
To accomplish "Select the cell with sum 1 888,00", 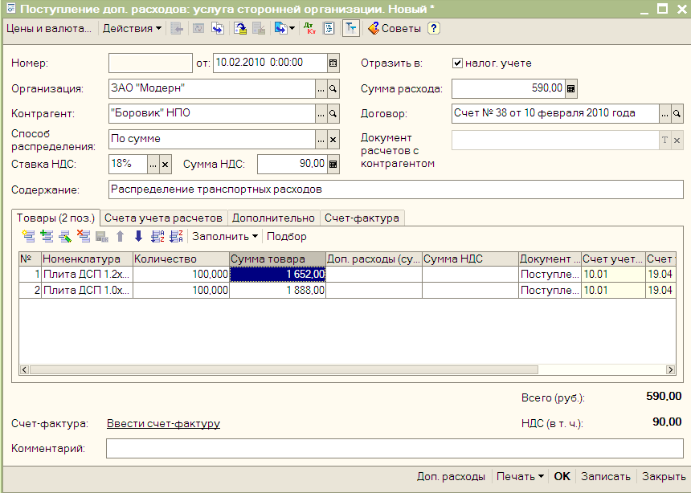I will pyautogui.click(x=278, y=291).
